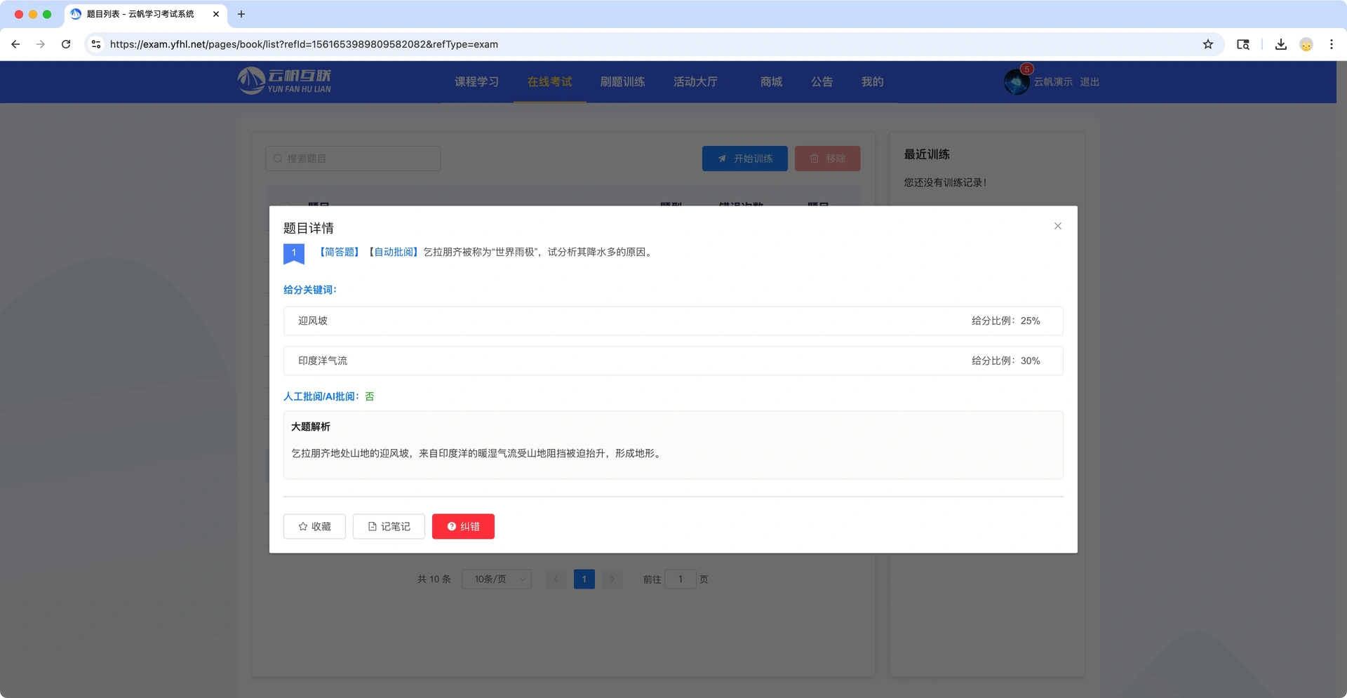The width and height of the screenshot is (1347, 698).
Task: Close the 题目详情 dialog
Action: [x=1057, y=226]
